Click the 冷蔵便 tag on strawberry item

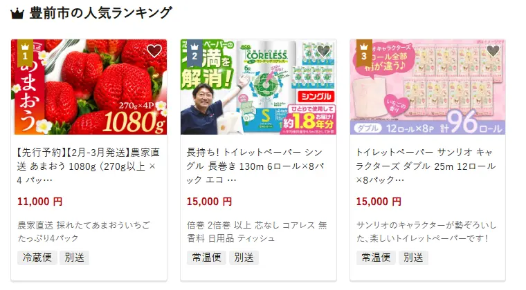(x=37, y=258)
